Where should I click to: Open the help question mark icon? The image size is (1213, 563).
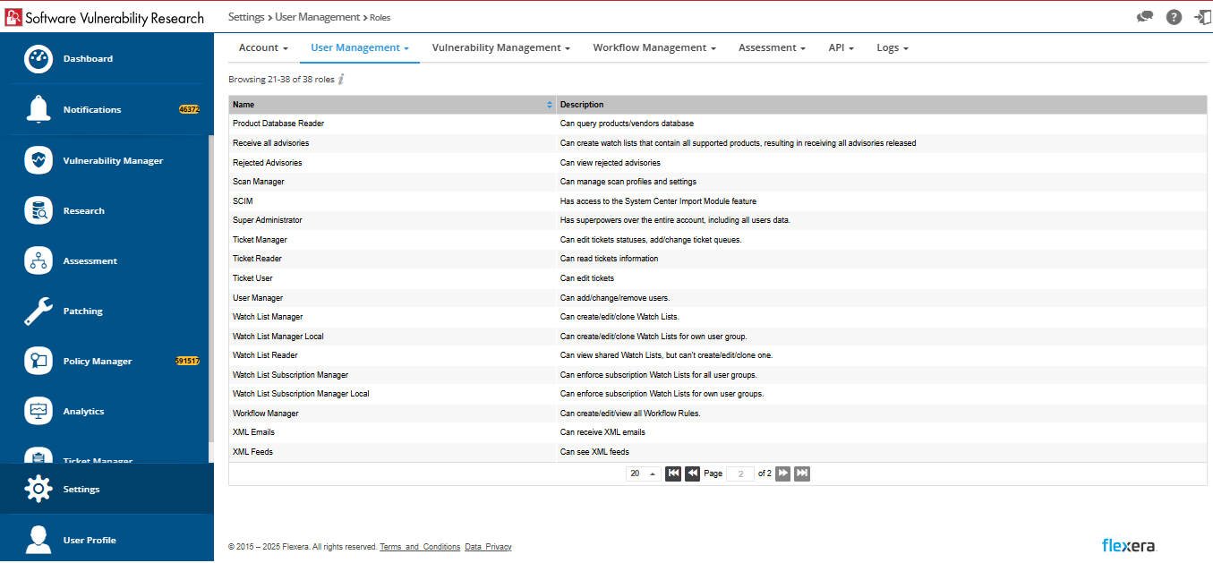(x=1174, y=17)
